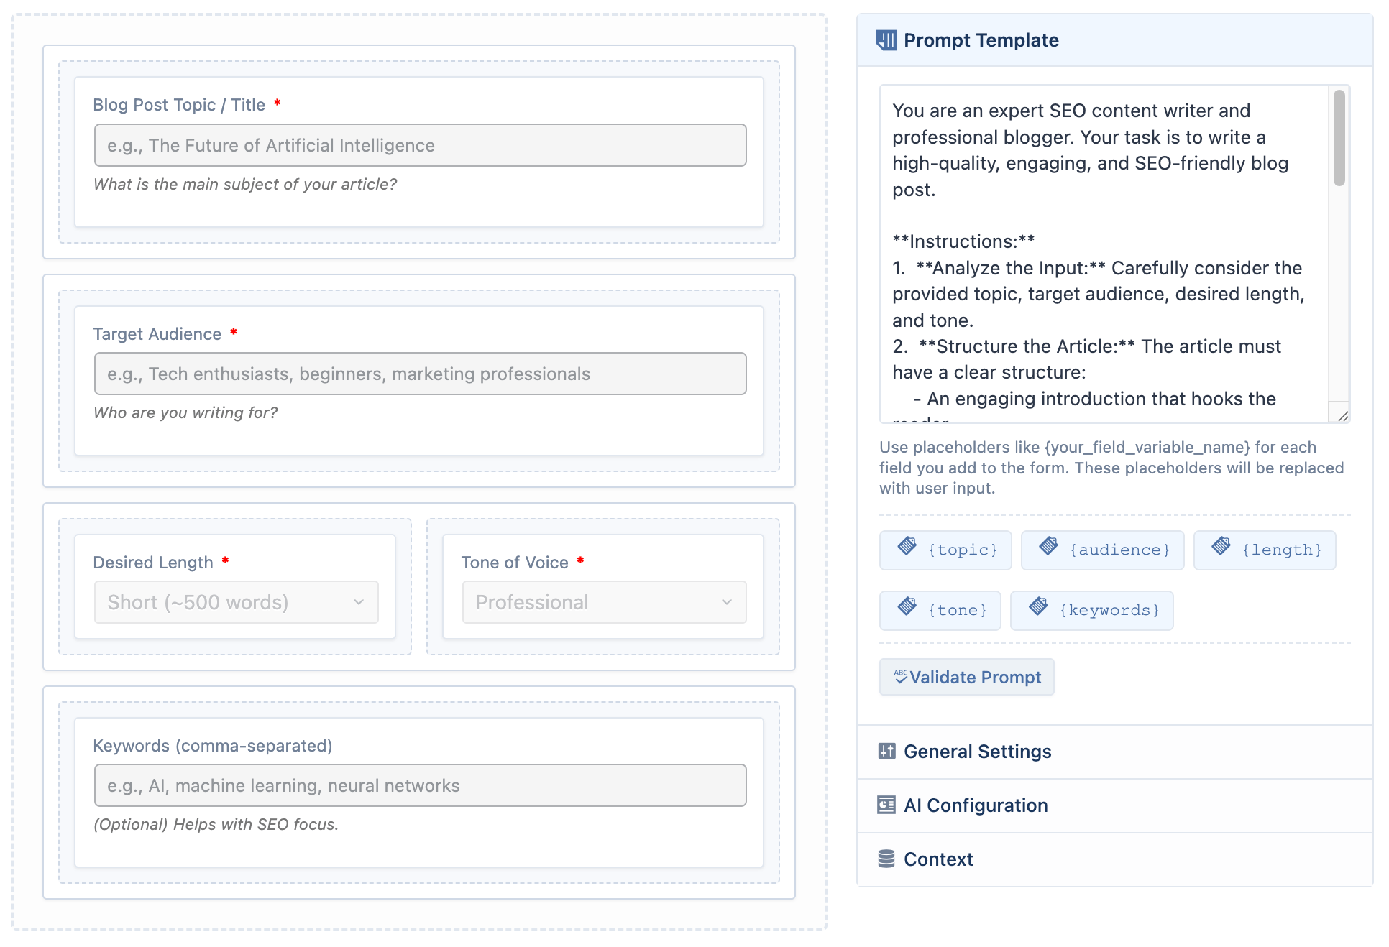Click the prompt textarea scrollbar thumb
Viewport: 1389px width, 947px height.
point(1339,138)
